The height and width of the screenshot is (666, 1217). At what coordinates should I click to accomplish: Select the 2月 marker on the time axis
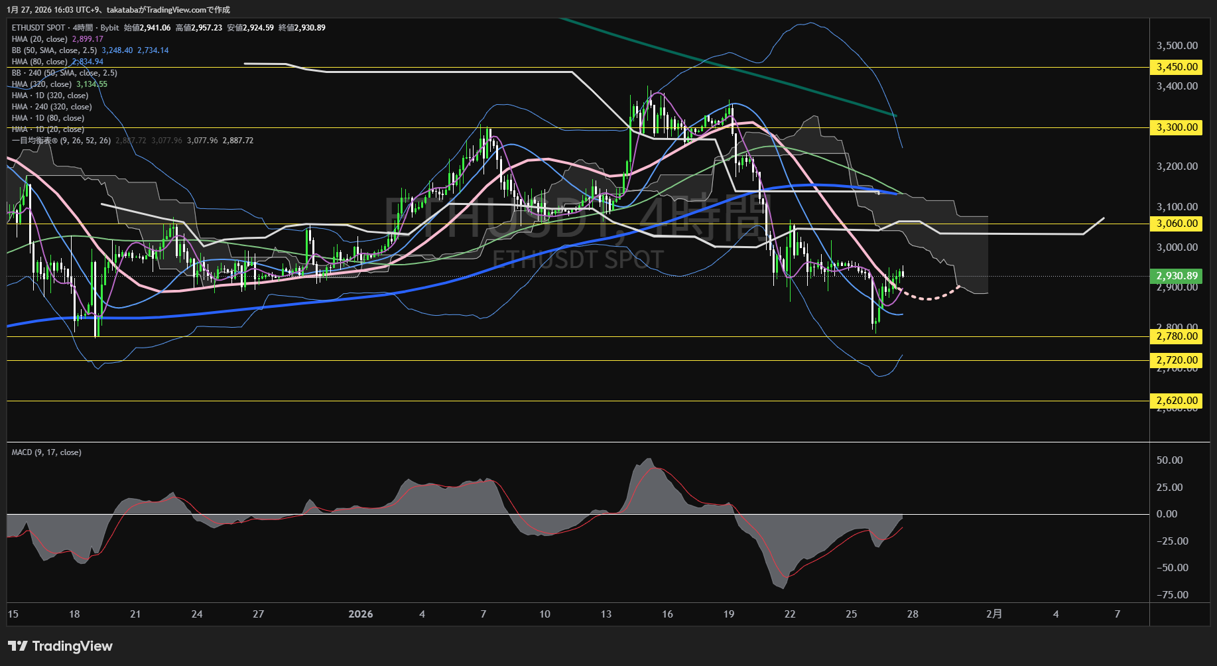click(x=994, y=614)
